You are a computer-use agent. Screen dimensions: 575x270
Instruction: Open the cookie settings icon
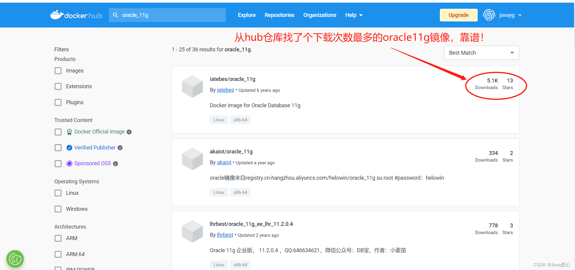pyautogui.click(x=15, y=259)
